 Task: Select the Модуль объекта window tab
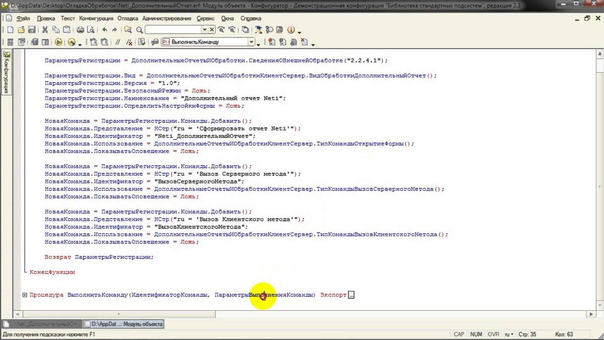[124, 324]
